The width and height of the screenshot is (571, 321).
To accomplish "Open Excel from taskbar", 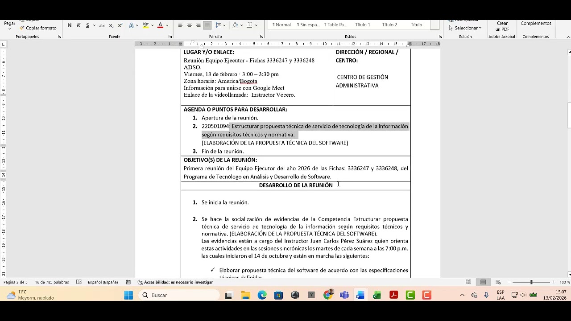I will [x=377, y=295].
